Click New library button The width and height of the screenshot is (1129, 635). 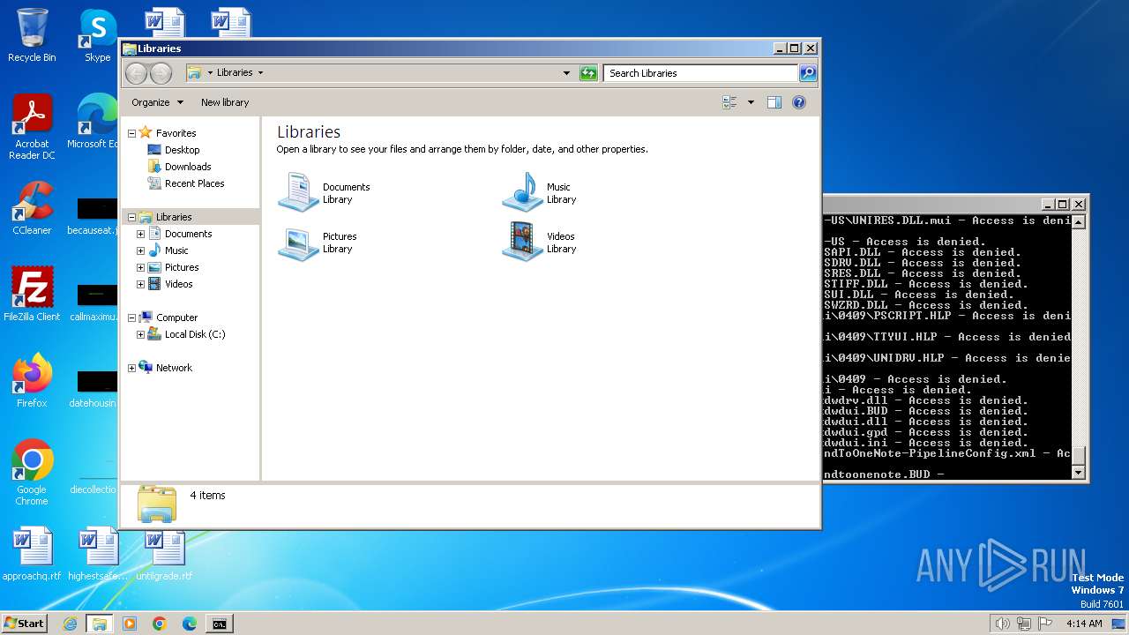pos(225,102)
